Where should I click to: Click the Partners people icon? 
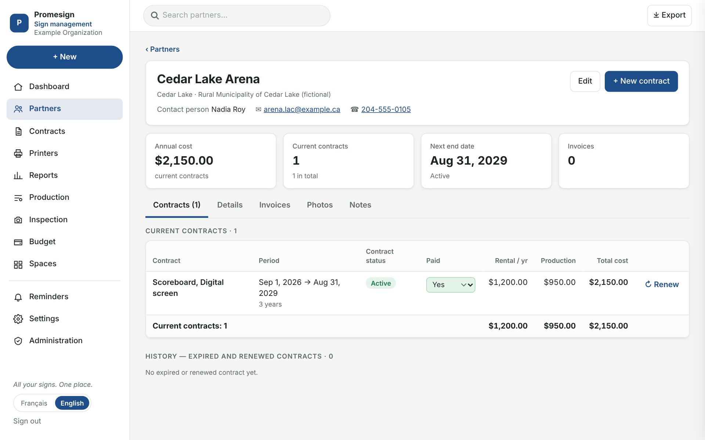pyautogui.click(x=18, y=109)
